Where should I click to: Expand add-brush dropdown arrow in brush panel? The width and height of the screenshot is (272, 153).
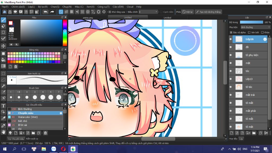24,133
